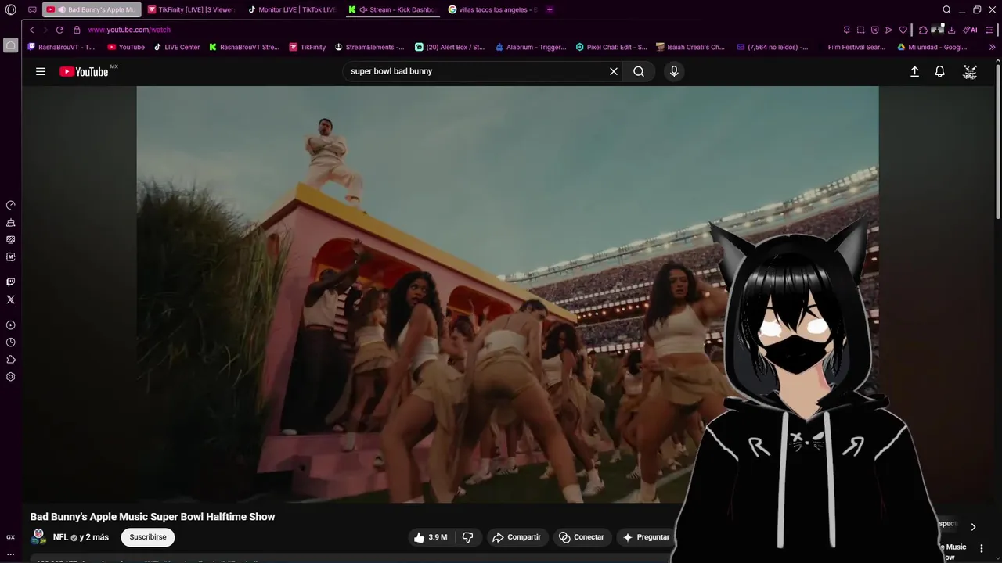Open (20) Alert Box bookmark
The image size is (1002, 563).
(449, 47)
